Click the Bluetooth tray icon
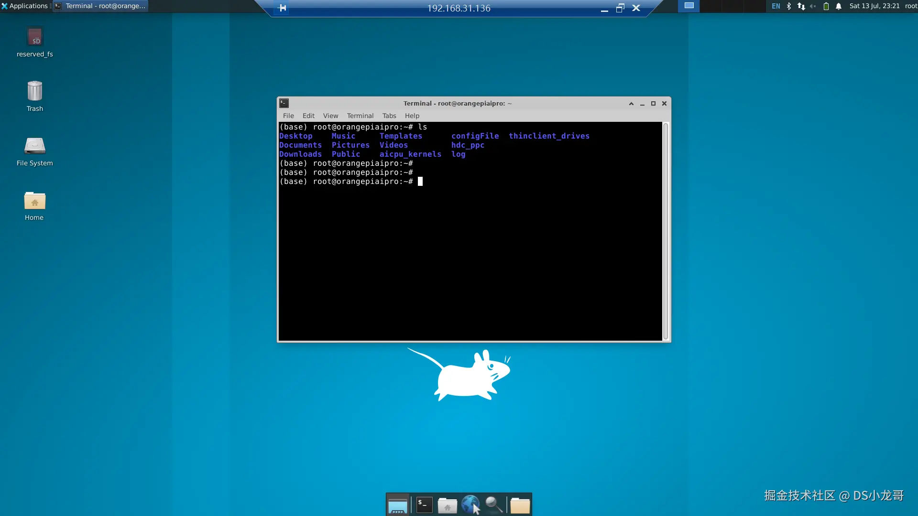 (x=789, y=6)
